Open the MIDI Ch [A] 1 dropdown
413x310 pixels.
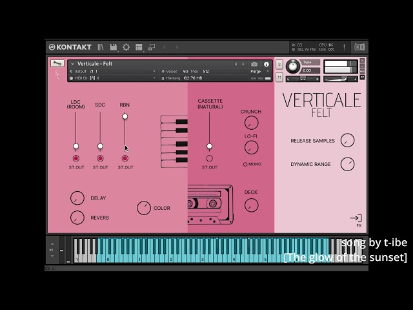113,78
